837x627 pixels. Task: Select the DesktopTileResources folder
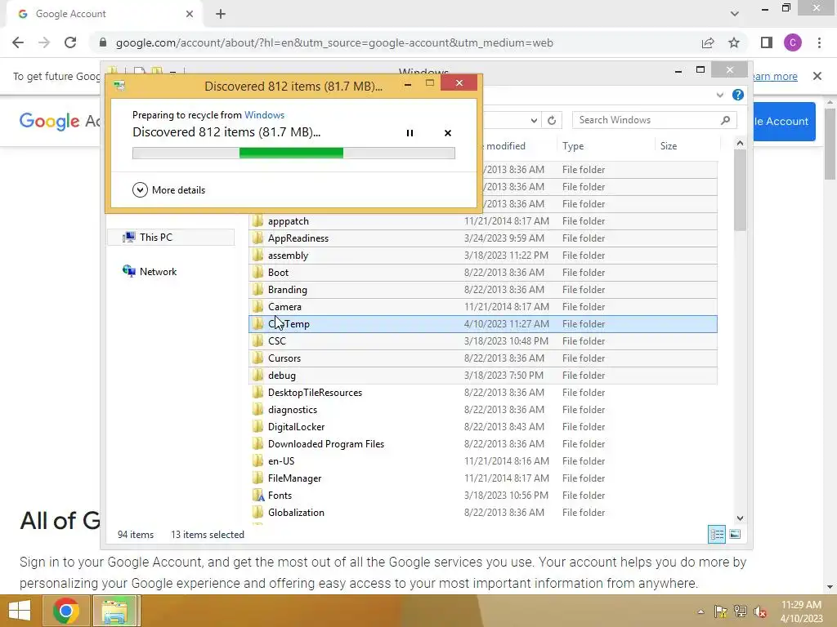coord(482,393)
